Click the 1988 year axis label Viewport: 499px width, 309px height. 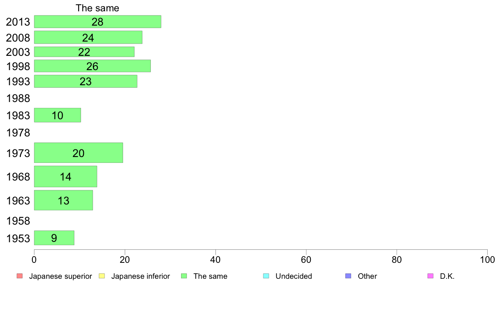tap(18, 98)
